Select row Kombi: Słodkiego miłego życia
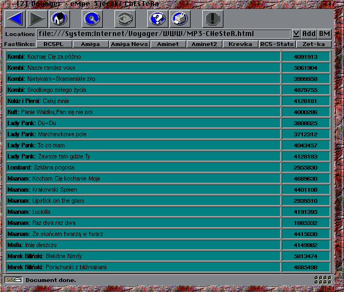Image resolution: width=344 pixels, height=292 pixels. [143, 90]
